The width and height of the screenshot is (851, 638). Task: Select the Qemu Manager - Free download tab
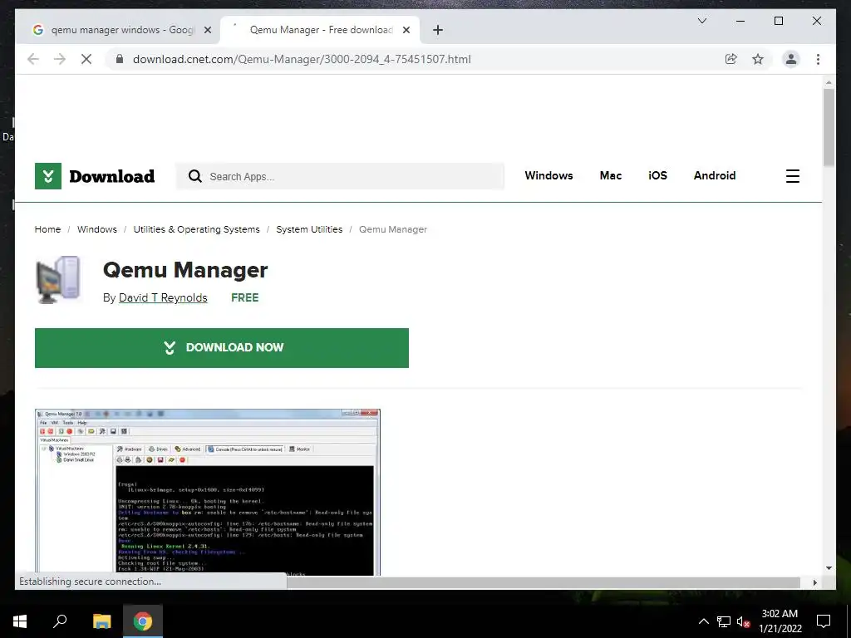pyautogui.click(x=320, y=30)
